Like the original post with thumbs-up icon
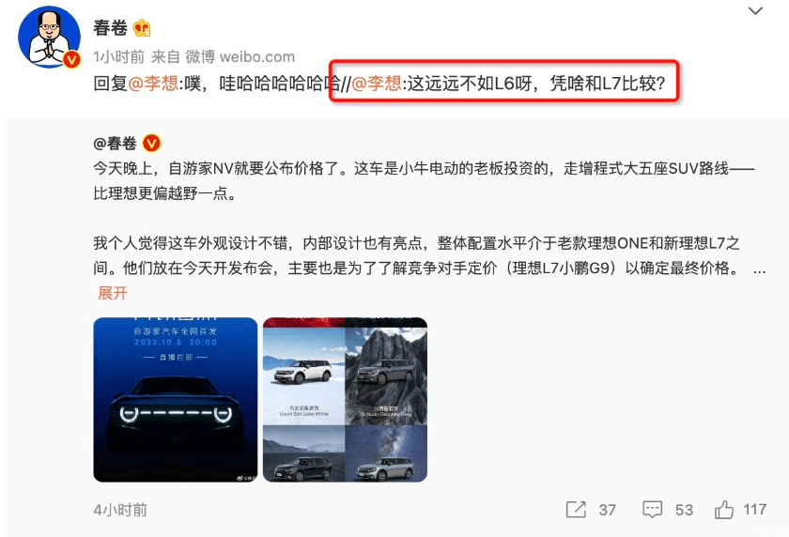The height and width of the screenshot is (537, 789). [723, 510]
